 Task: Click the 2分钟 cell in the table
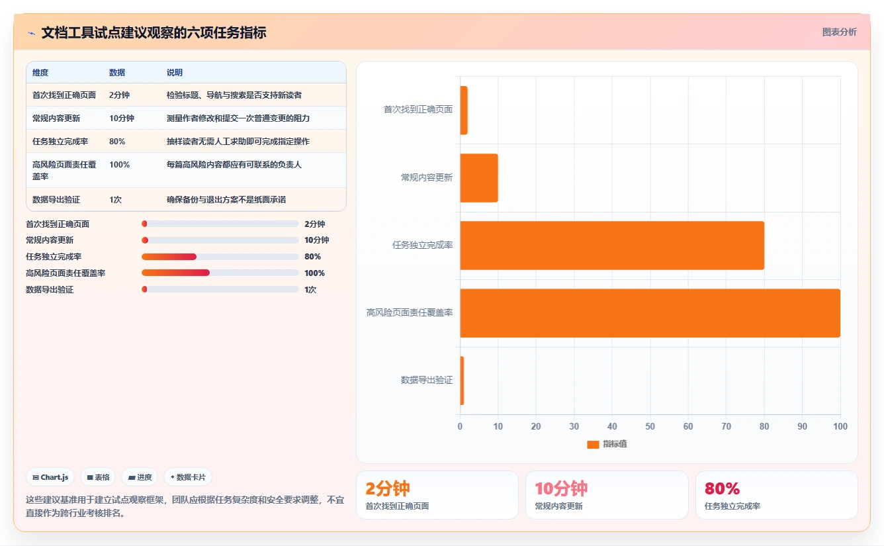tap(119, 95)
